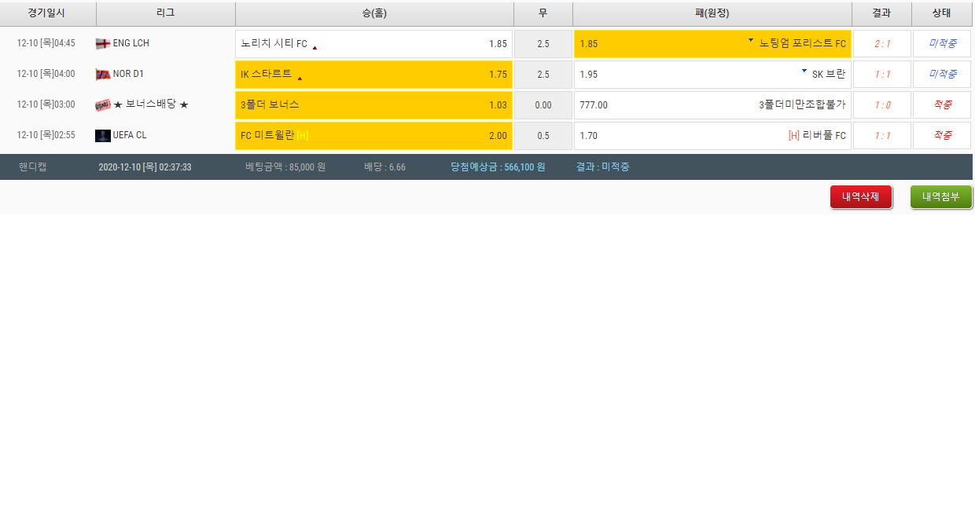975x509 pixels.
Task: Click red up arrow next to IK 스타르트
Action: [300, 79]
